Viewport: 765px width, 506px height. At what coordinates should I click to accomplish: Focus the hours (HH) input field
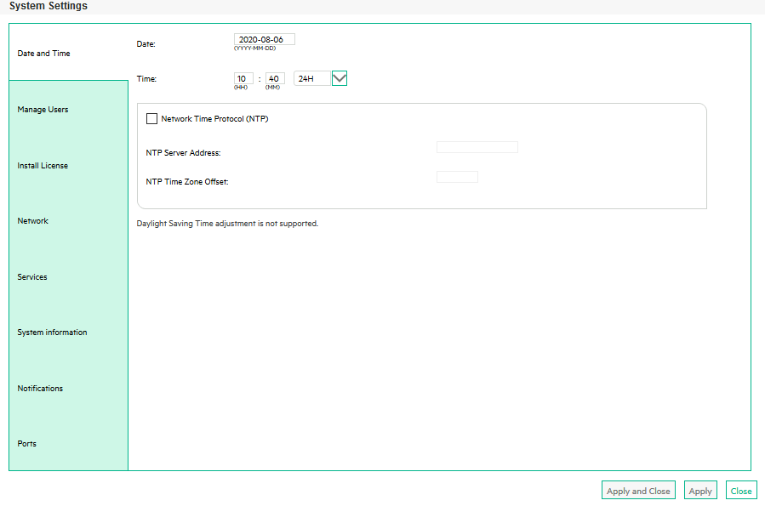pyautogui.click(x=243, y=78)
